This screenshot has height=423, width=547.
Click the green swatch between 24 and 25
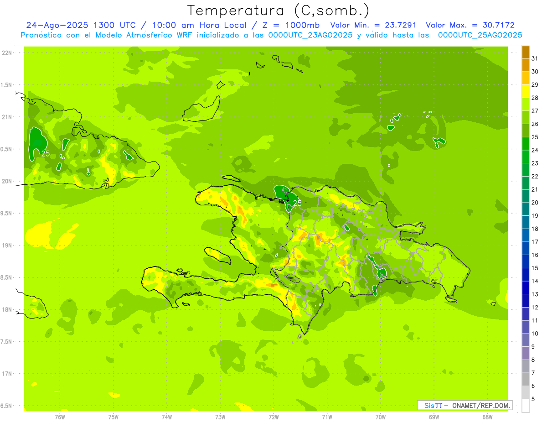coord(526,144)
